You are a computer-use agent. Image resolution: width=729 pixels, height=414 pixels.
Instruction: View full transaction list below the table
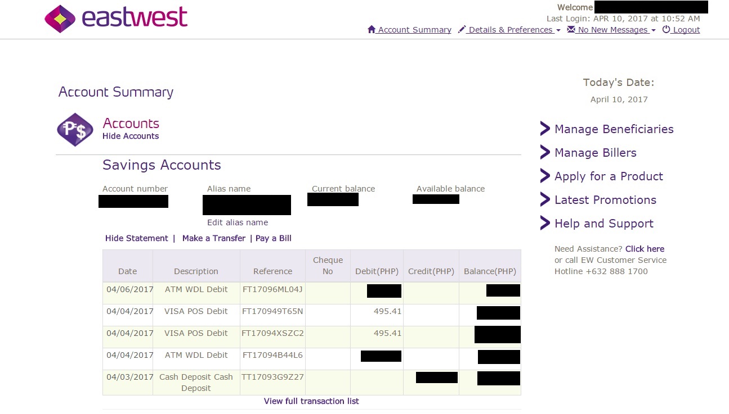click(x=311, y=401)
